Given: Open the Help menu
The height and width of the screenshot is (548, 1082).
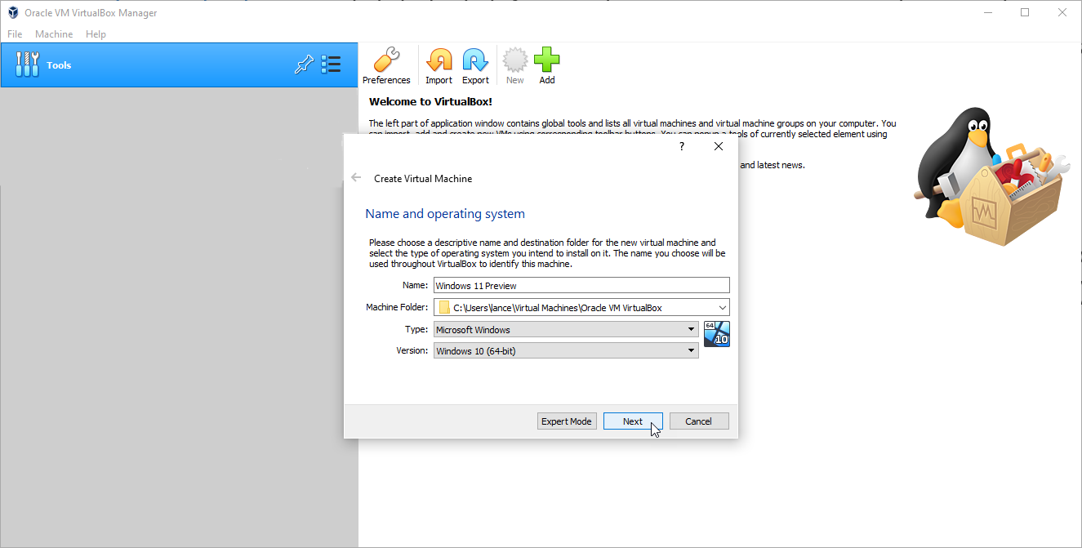Looking at the screenshot, I should click(96, 34).
